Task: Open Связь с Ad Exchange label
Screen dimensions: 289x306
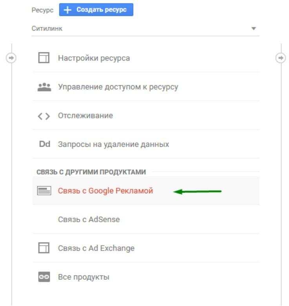Action: [96, 248]
